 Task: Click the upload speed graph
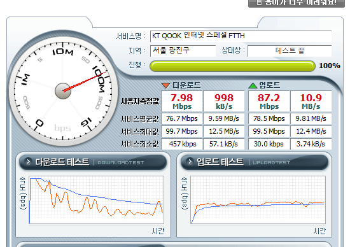click(x=258, y=200)
